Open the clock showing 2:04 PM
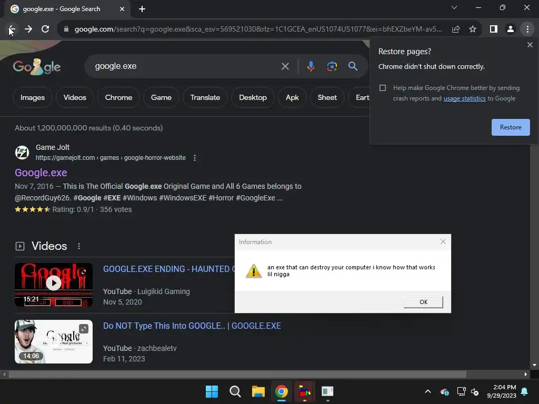Viewport: 539px width, 404px height. point(502,391)
